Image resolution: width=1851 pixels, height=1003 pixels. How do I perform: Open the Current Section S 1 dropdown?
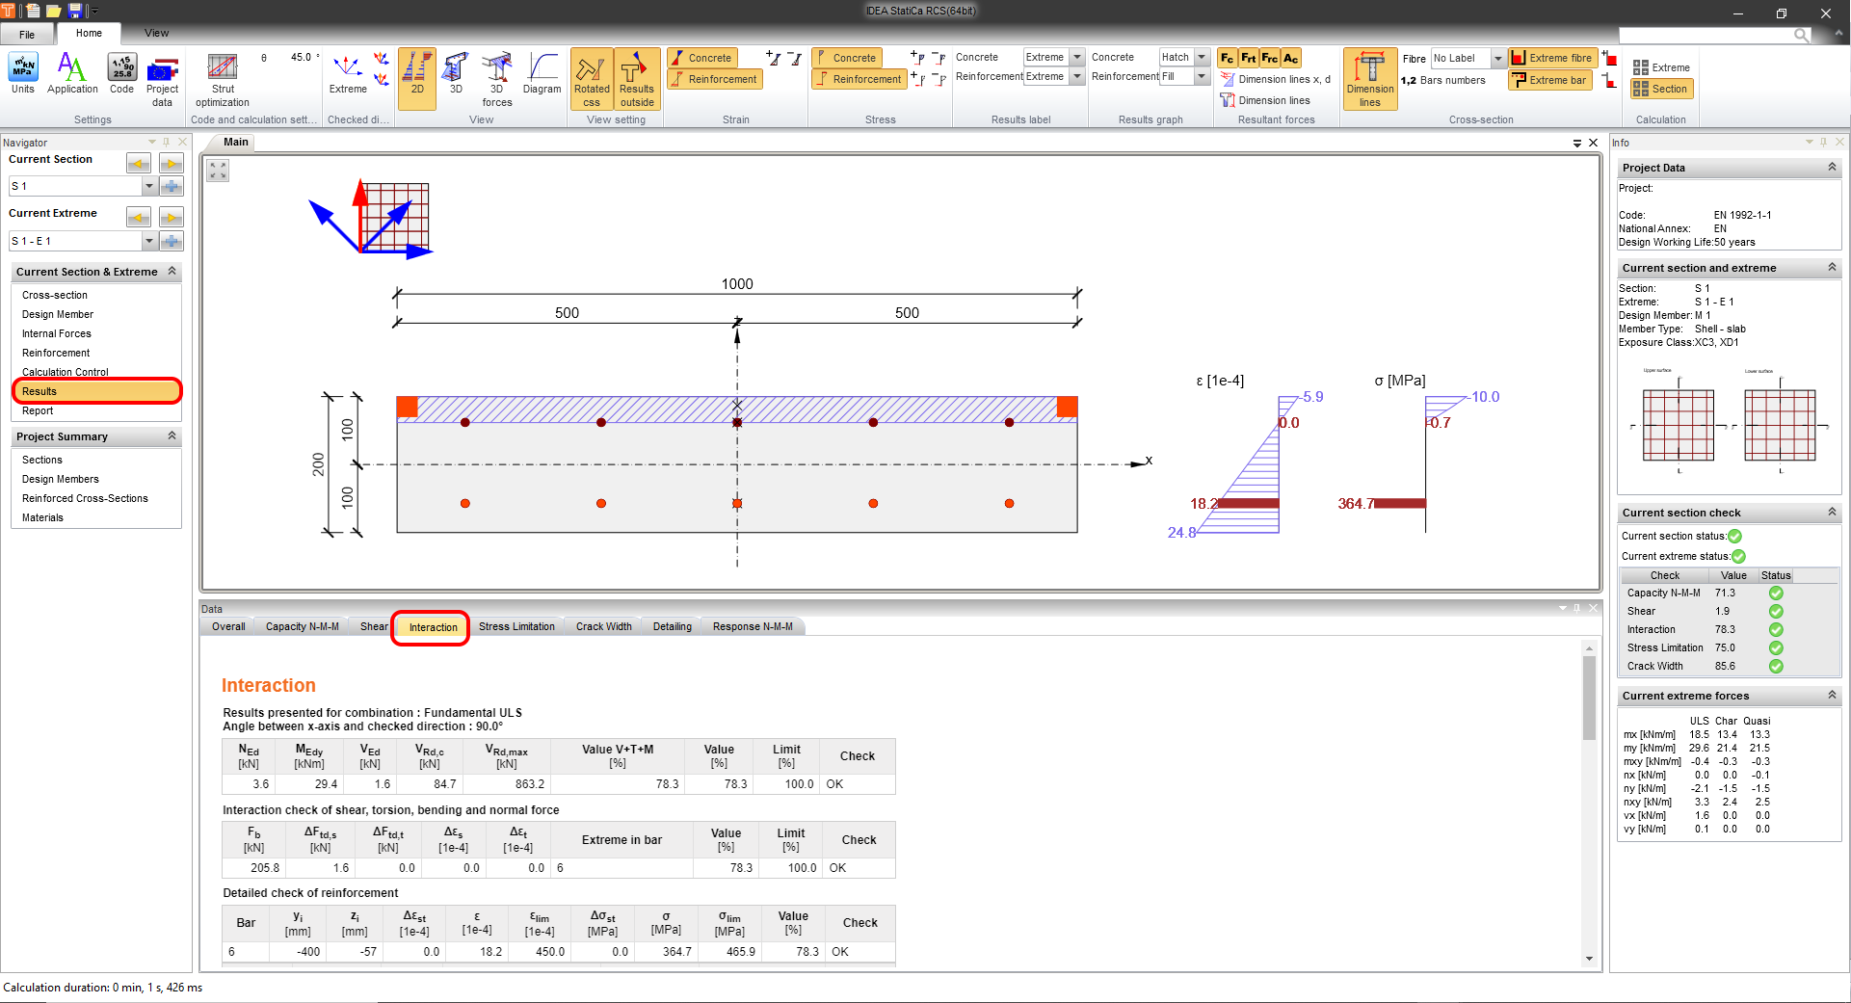point(148,186)
